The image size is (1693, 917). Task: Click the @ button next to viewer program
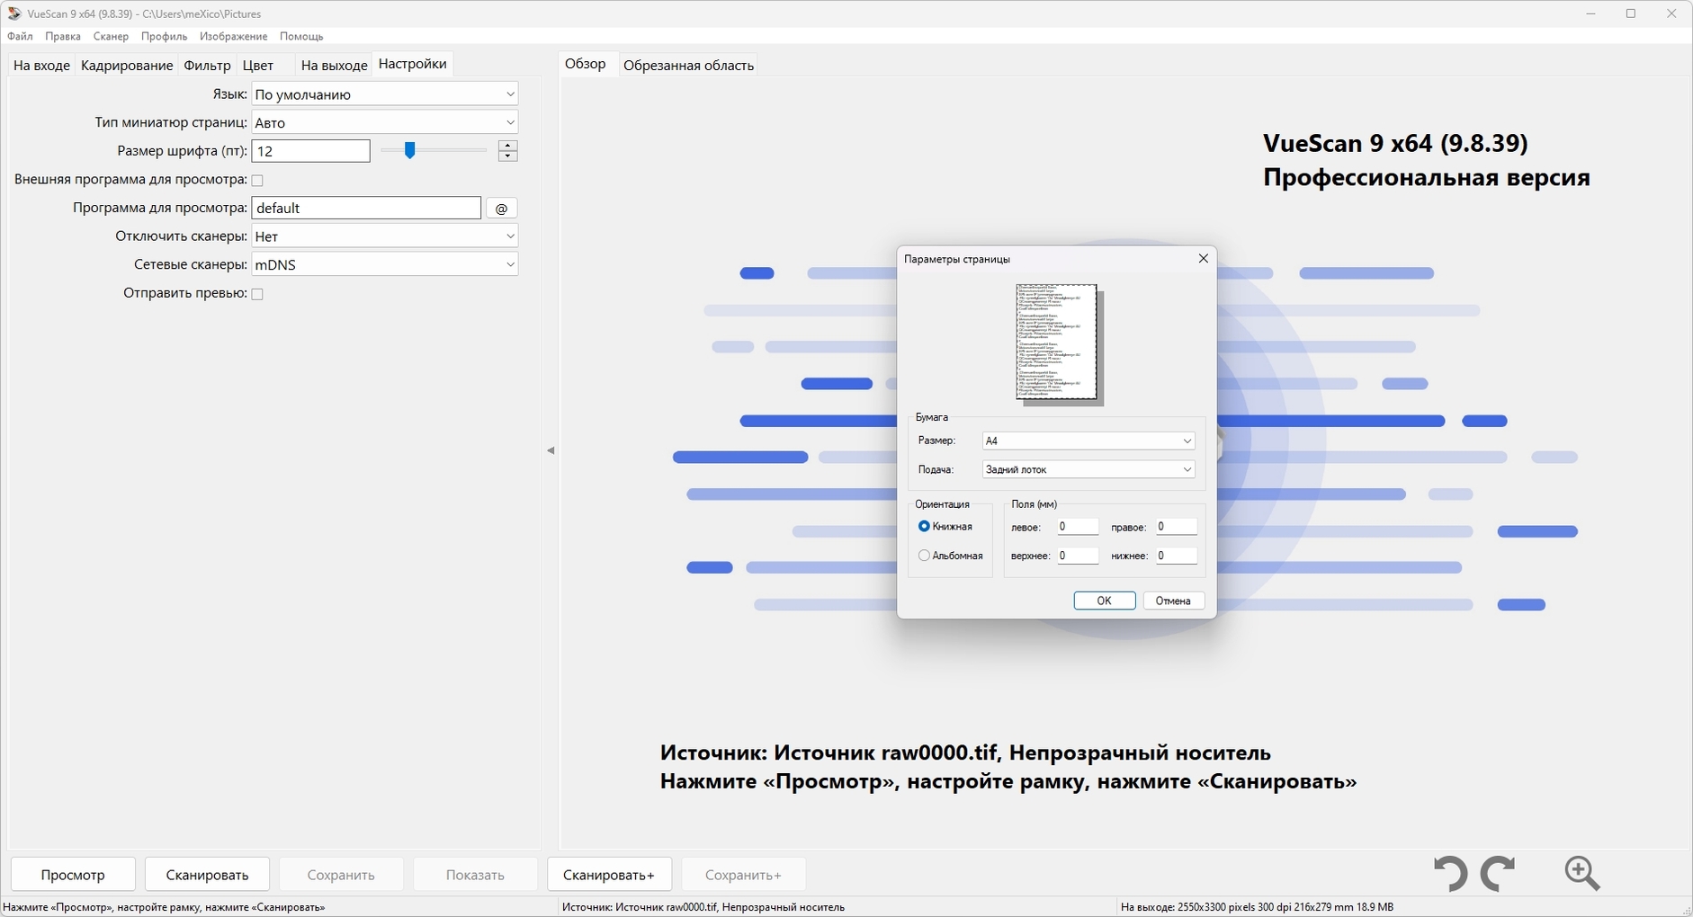tap(502, 209)
